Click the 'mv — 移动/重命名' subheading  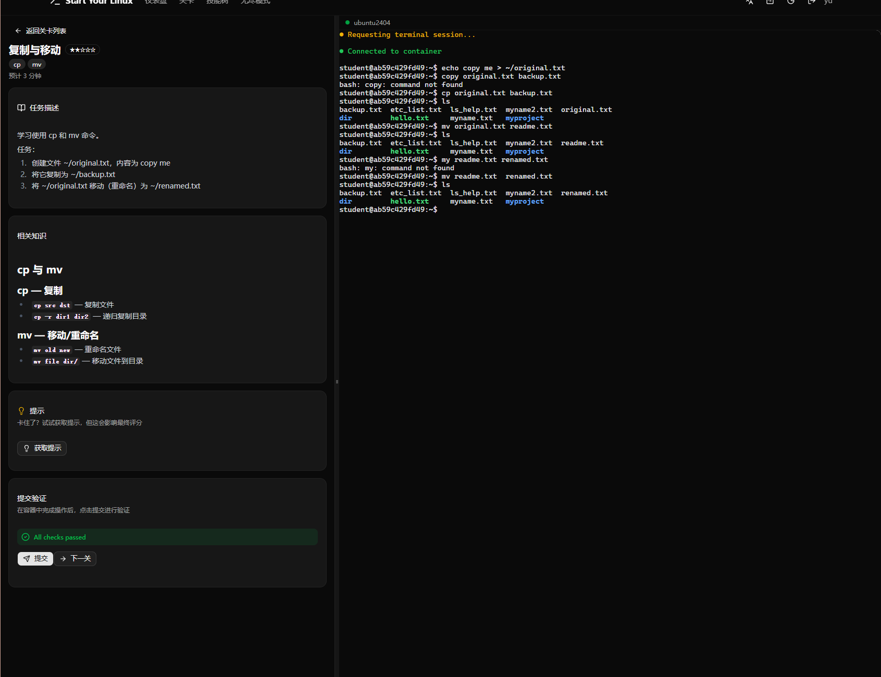58,335
